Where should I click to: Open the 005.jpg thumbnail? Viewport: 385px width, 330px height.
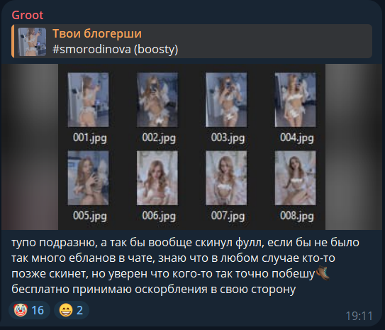pyautogui.click(x=88, y=178)
